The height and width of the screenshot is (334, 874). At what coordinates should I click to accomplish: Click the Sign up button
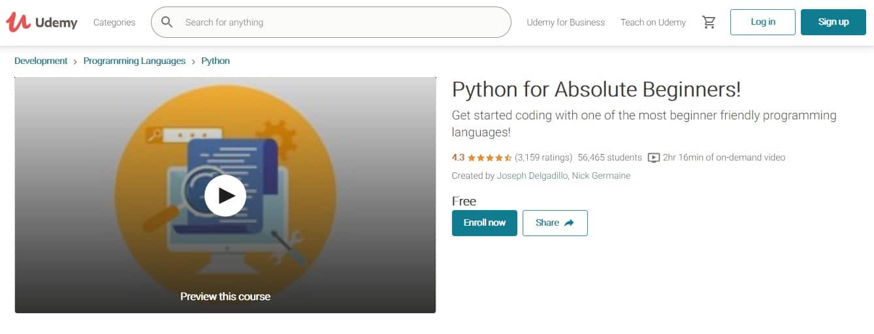coord(834,22)
